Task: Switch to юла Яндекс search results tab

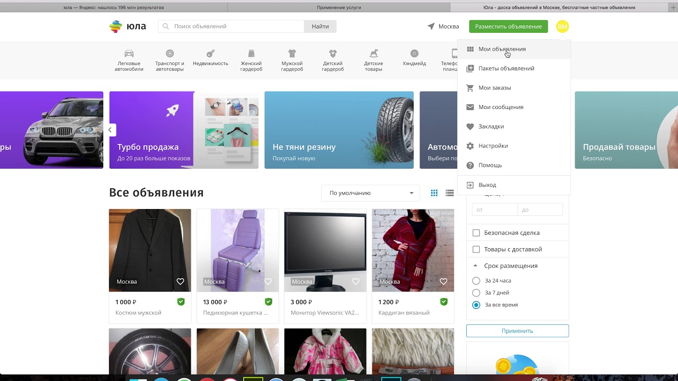Action: (x=113, y=7)
